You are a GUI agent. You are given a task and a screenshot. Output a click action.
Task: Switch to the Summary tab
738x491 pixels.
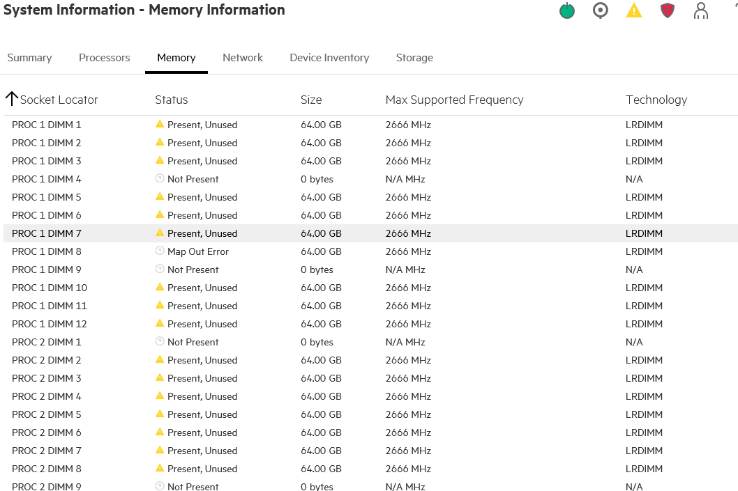click(x=29, y=58)
